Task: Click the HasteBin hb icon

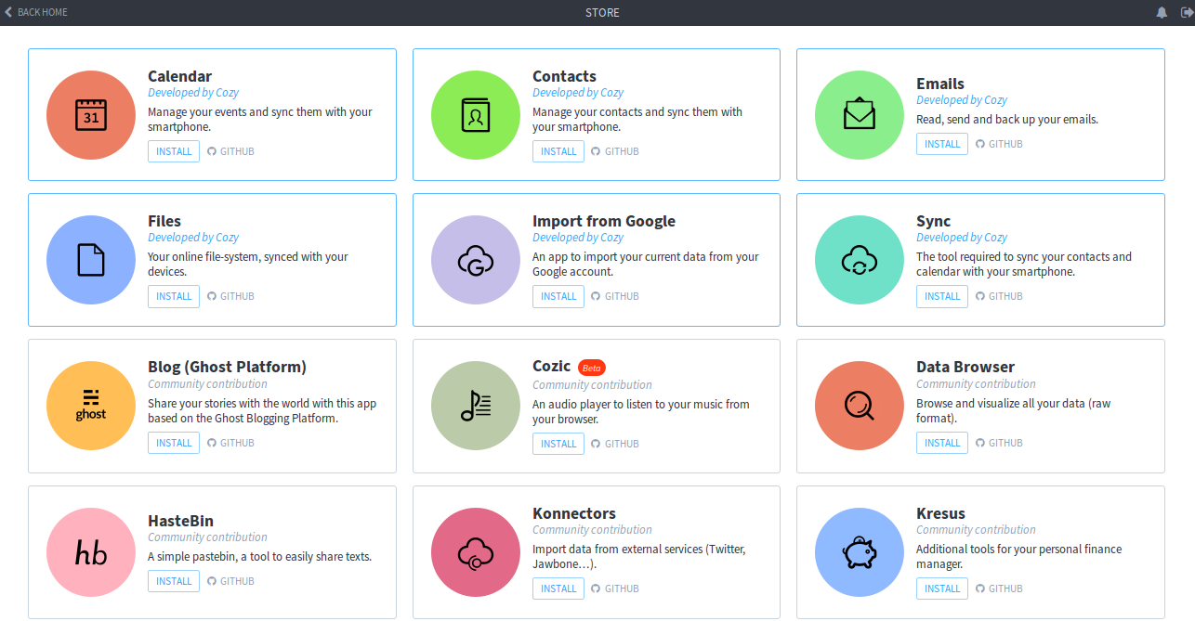Action: (91, 552)
